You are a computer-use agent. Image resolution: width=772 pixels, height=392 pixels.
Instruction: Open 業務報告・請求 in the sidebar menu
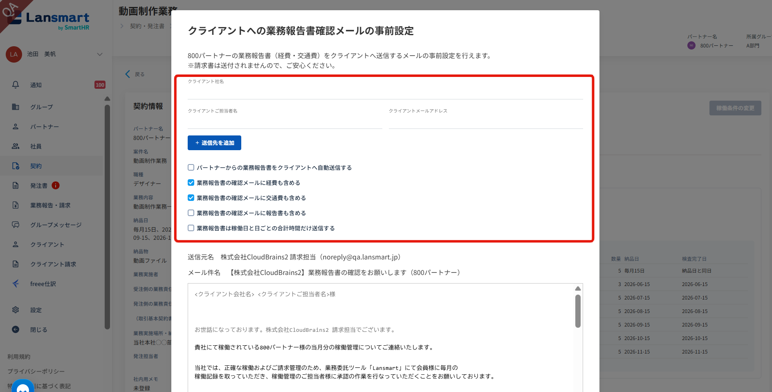pos(50,205)
